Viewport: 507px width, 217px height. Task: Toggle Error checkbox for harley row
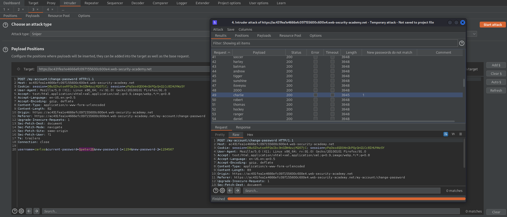click(315, 62)
